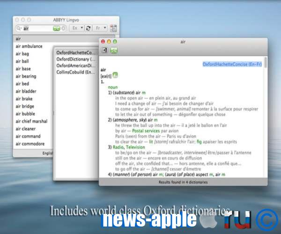Click the 'in the open air' example line
This screenshot has width=281, height=234.
pyautogui.click(x=155, y=98)
